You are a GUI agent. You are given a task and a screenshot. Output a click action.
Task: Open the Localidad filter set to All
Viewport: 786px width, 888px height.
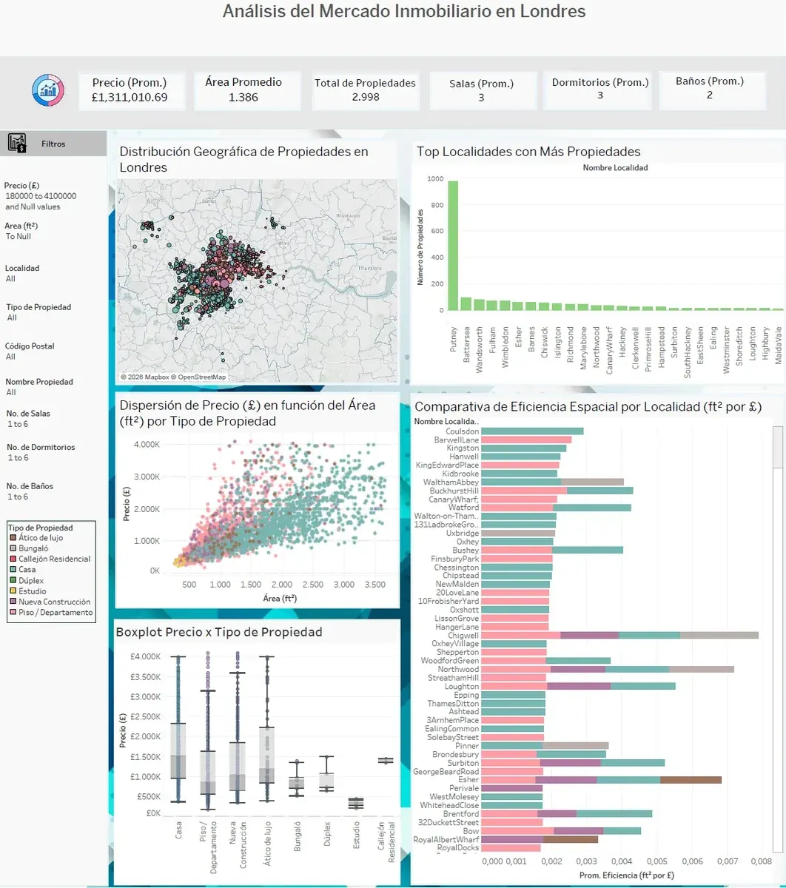point(10,279)
